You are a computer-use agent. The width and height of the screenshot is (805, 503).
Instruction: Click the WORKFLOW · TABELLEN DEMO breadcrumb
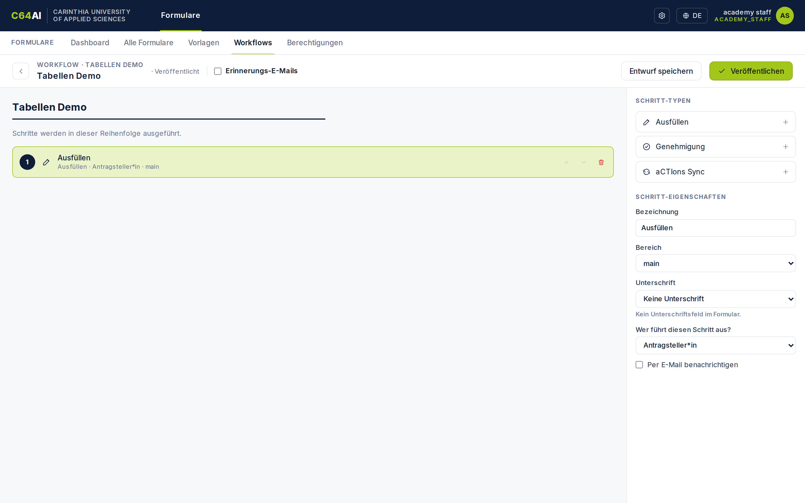[90, 65]
